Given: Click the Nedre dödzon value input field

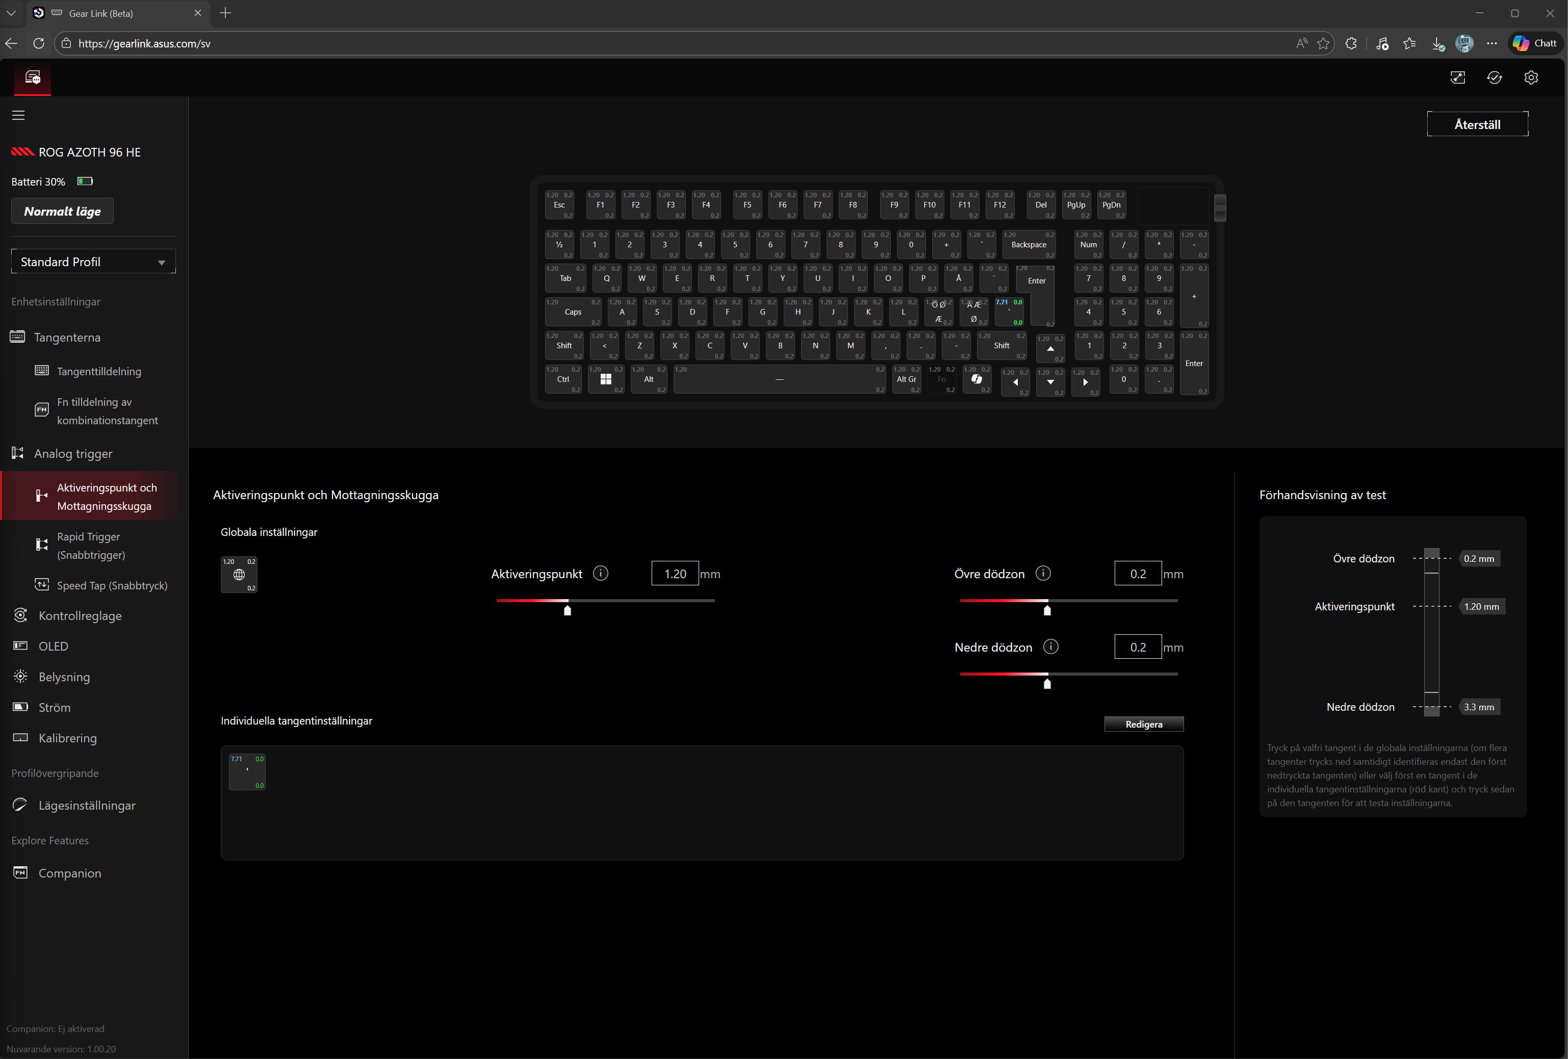Looking at the screenshot, I should tap(1137, 647).
